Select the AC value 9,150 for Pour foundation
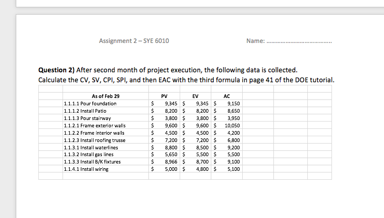The width and height of the screenshot is (384, 218). click(x=234, y=104)
